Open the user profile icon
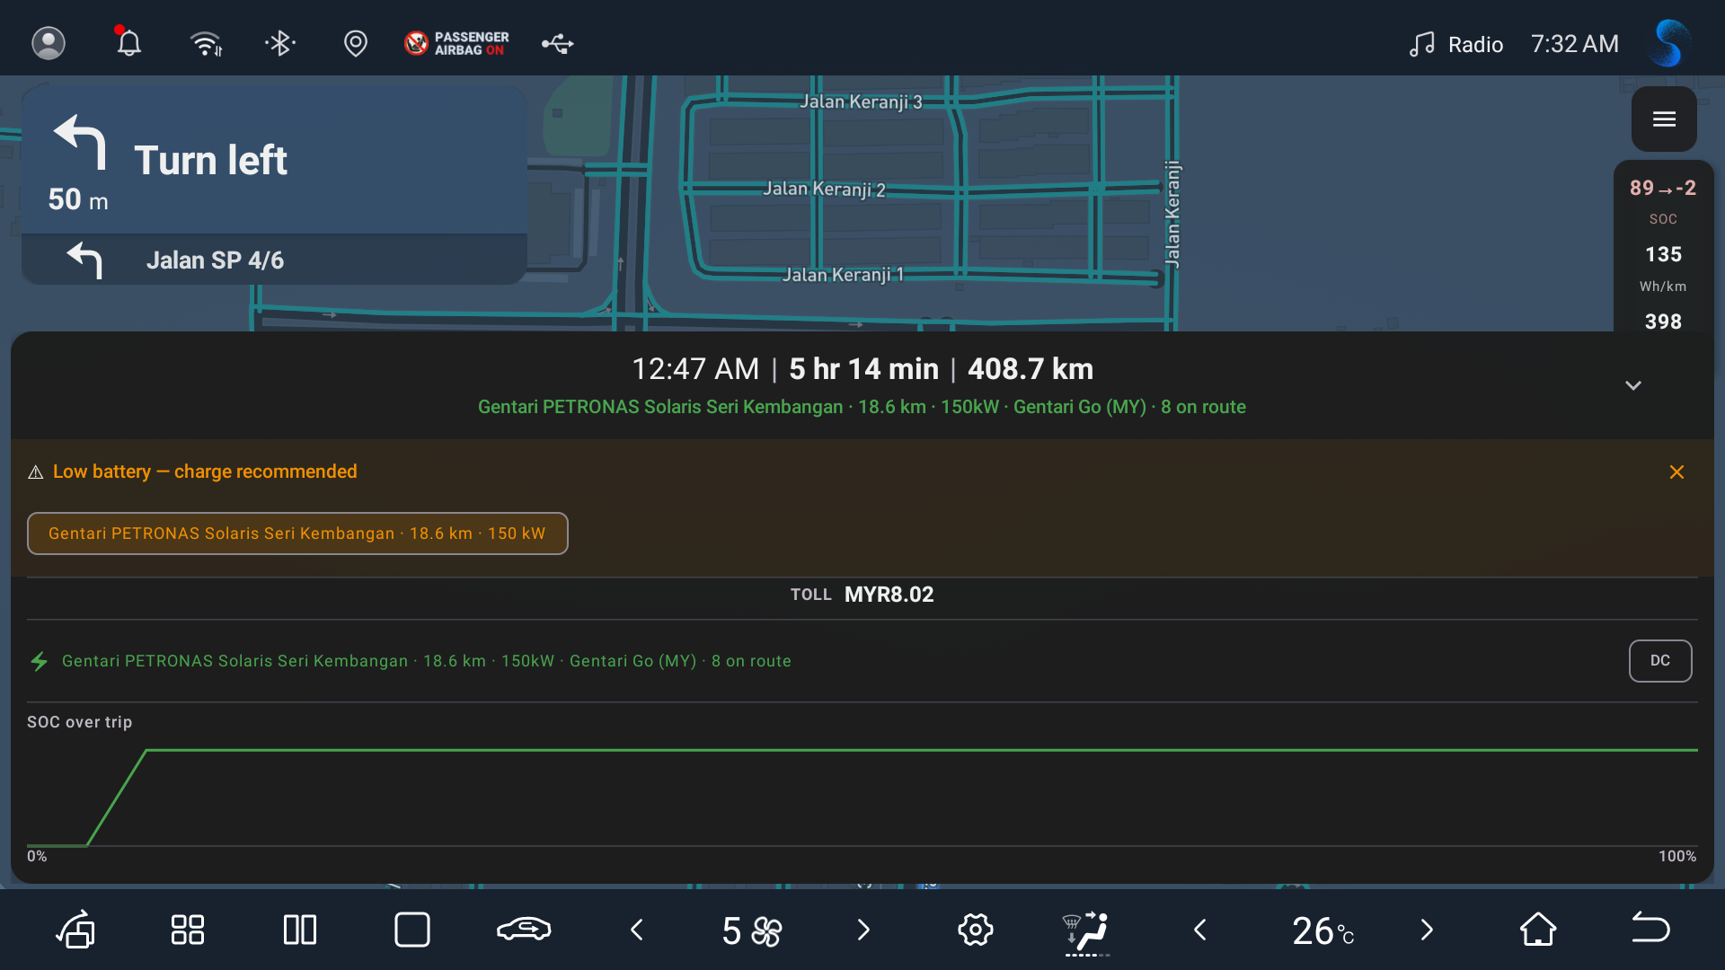The height and width of the screenshot is (970, 1725). [49, 43]
